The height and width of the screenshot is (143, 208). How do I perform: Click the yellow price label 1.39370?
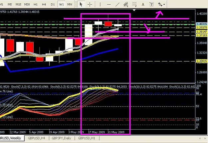click(x=202, y=27)
